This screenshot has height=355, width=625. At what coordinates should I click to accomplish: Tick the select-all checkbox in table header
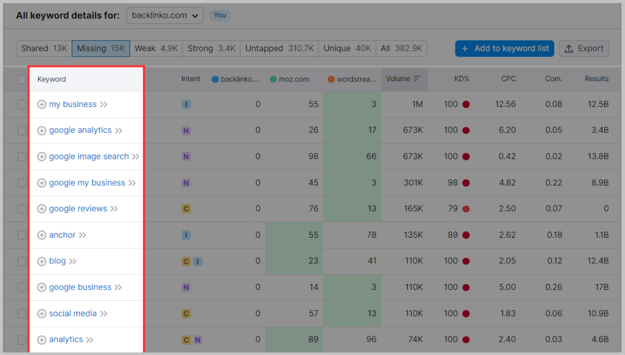[22, 79]
